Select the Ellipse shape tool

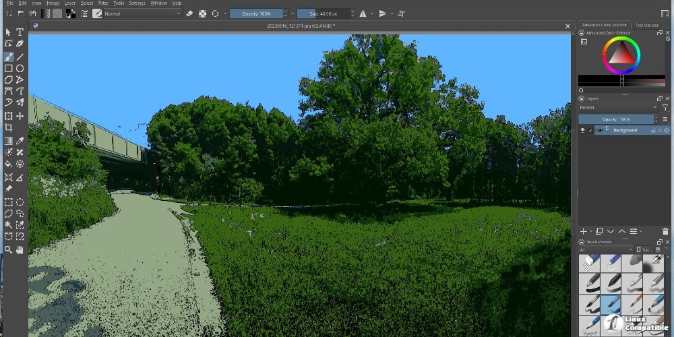(20, 68)
